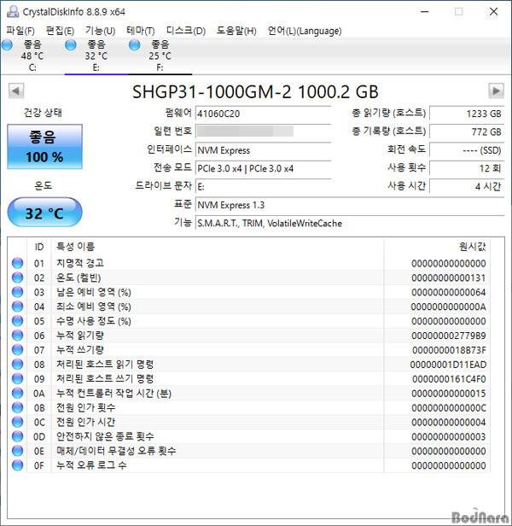The width and height of the screenshot is (512, 526).
Task: Click the 좋음 100 % health status button
Action: [x=44, y=147]
